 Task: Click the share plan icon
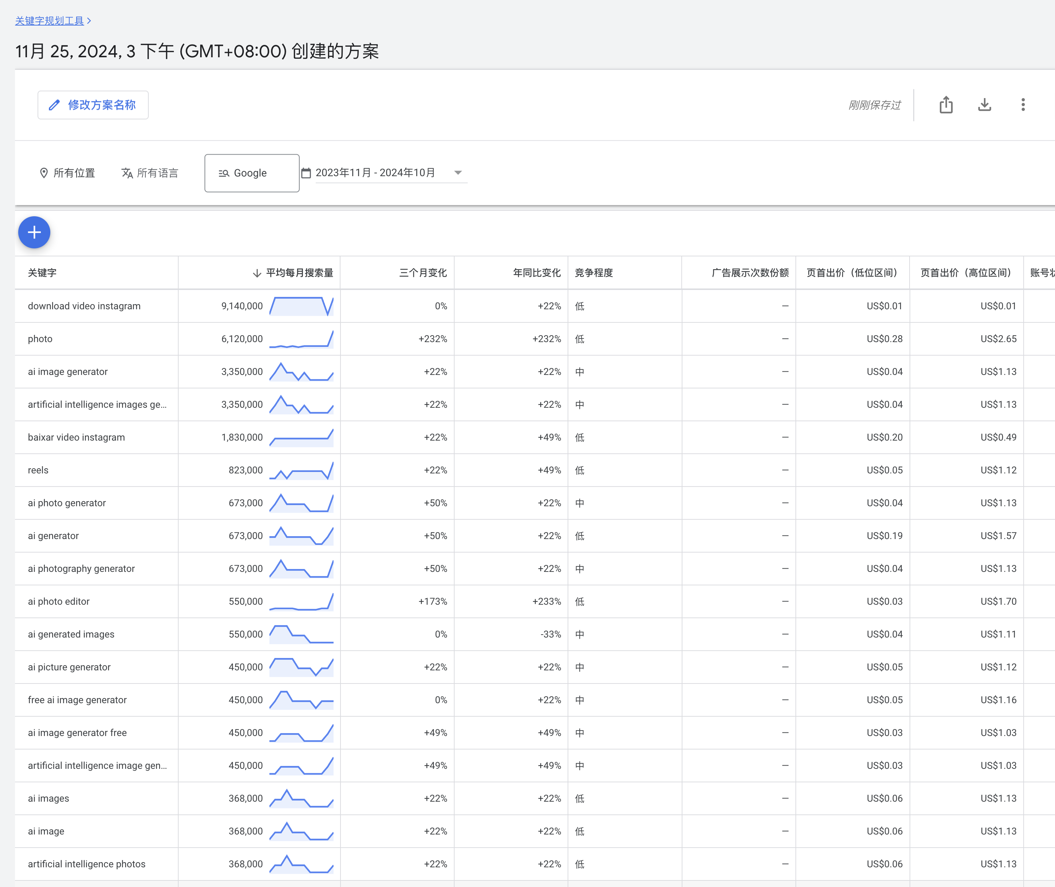[946, 105]
